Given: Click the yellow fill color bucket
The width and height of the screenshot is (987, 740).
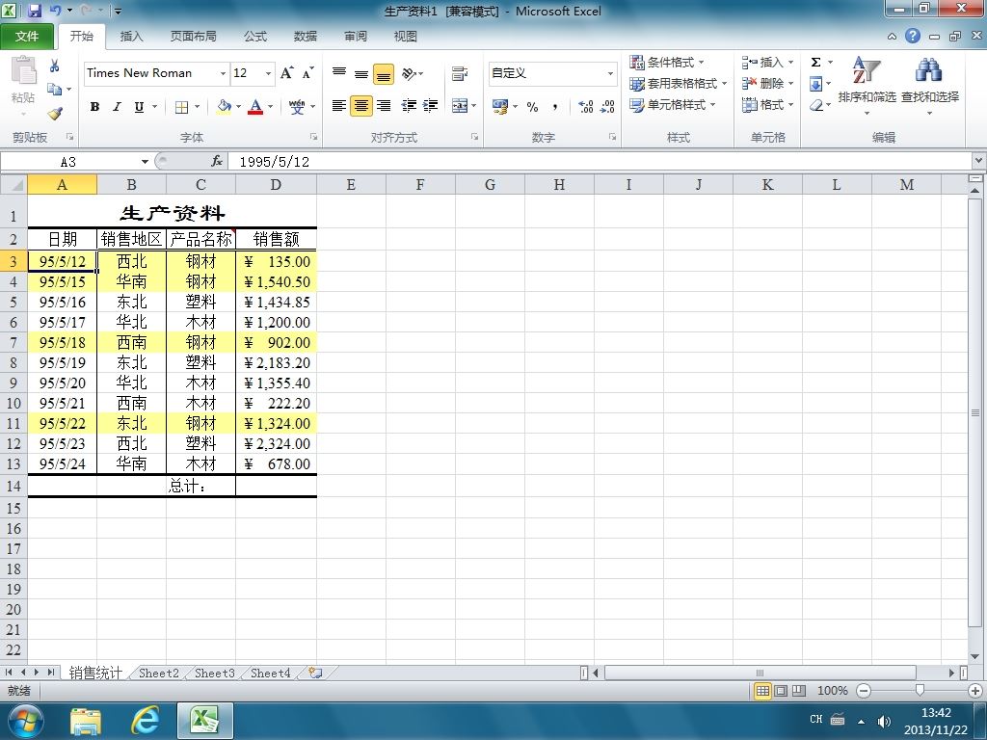Looking at the screenshot, I should point(224,106).
